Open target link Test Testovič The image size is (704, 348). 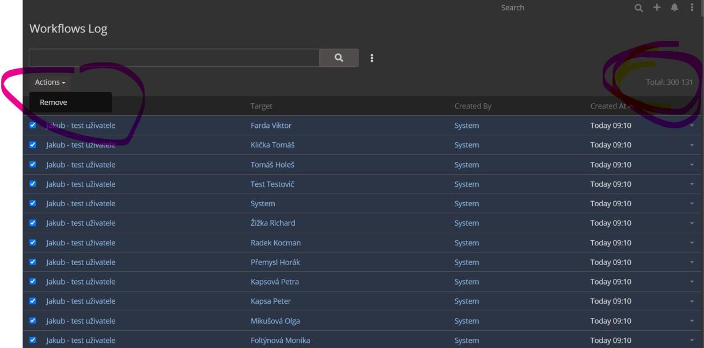[273, 184]
